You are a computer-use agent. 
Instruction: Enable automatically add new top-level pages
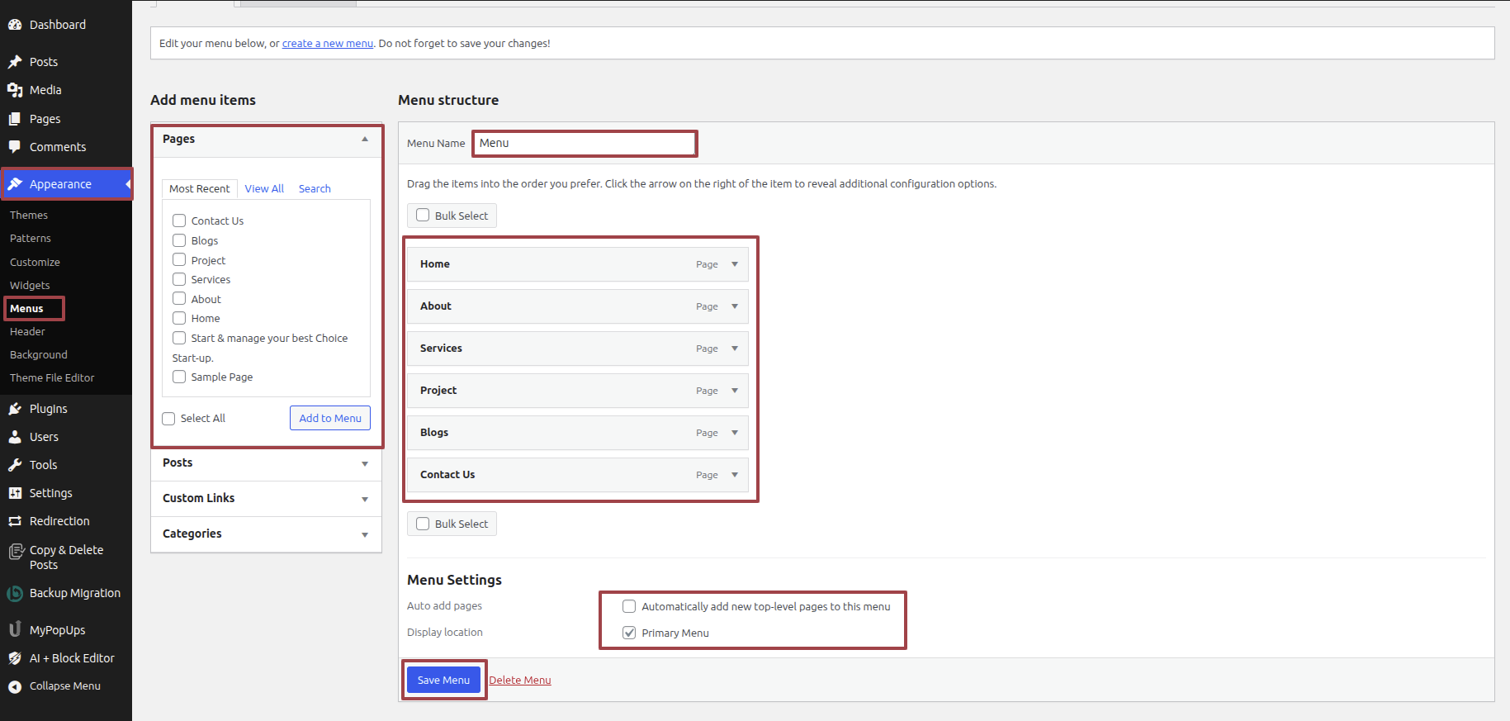[629, 606]
